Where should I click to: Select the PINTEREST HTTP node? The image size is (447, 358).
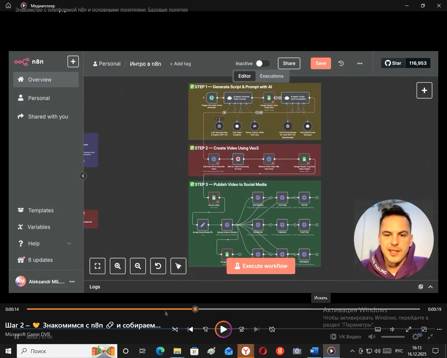click(304, 255)
